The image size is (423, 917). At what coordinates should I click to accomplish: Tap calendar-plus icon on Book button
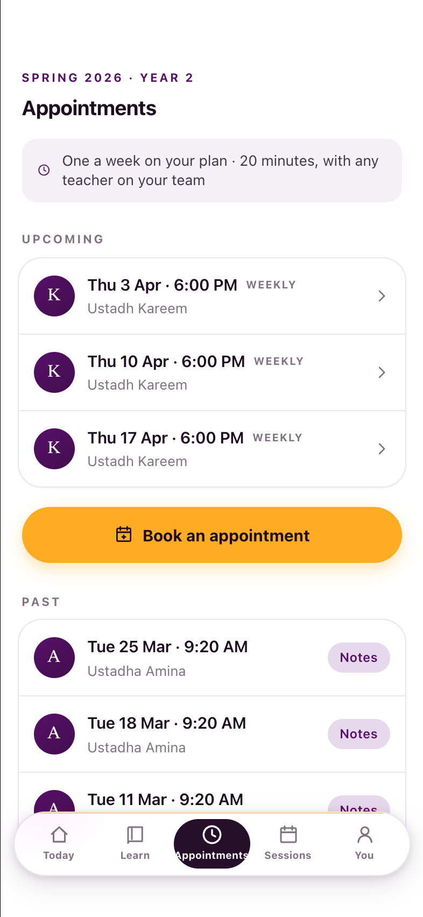click(124, 534)
